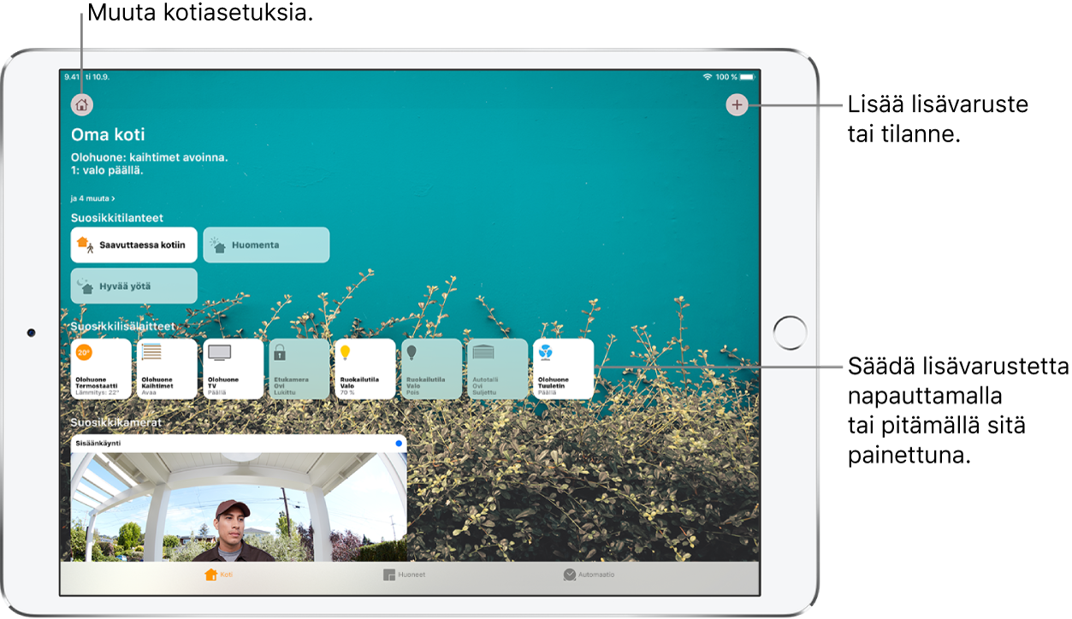This screenshot has height=619, width=1072.
Task: Switch to the Huoneet tab
Action: (405, 575)
